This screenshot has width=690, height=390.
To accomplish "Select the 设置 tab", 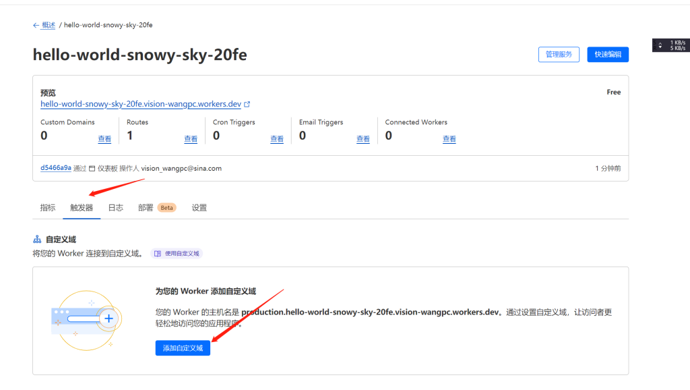I will [199, 208].
